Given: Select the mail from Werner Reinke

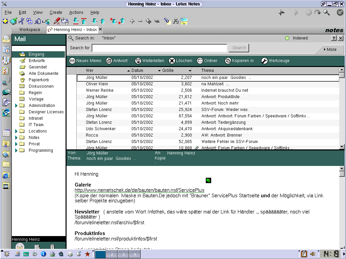Looking at the screenshot, I should coord(208,90).
